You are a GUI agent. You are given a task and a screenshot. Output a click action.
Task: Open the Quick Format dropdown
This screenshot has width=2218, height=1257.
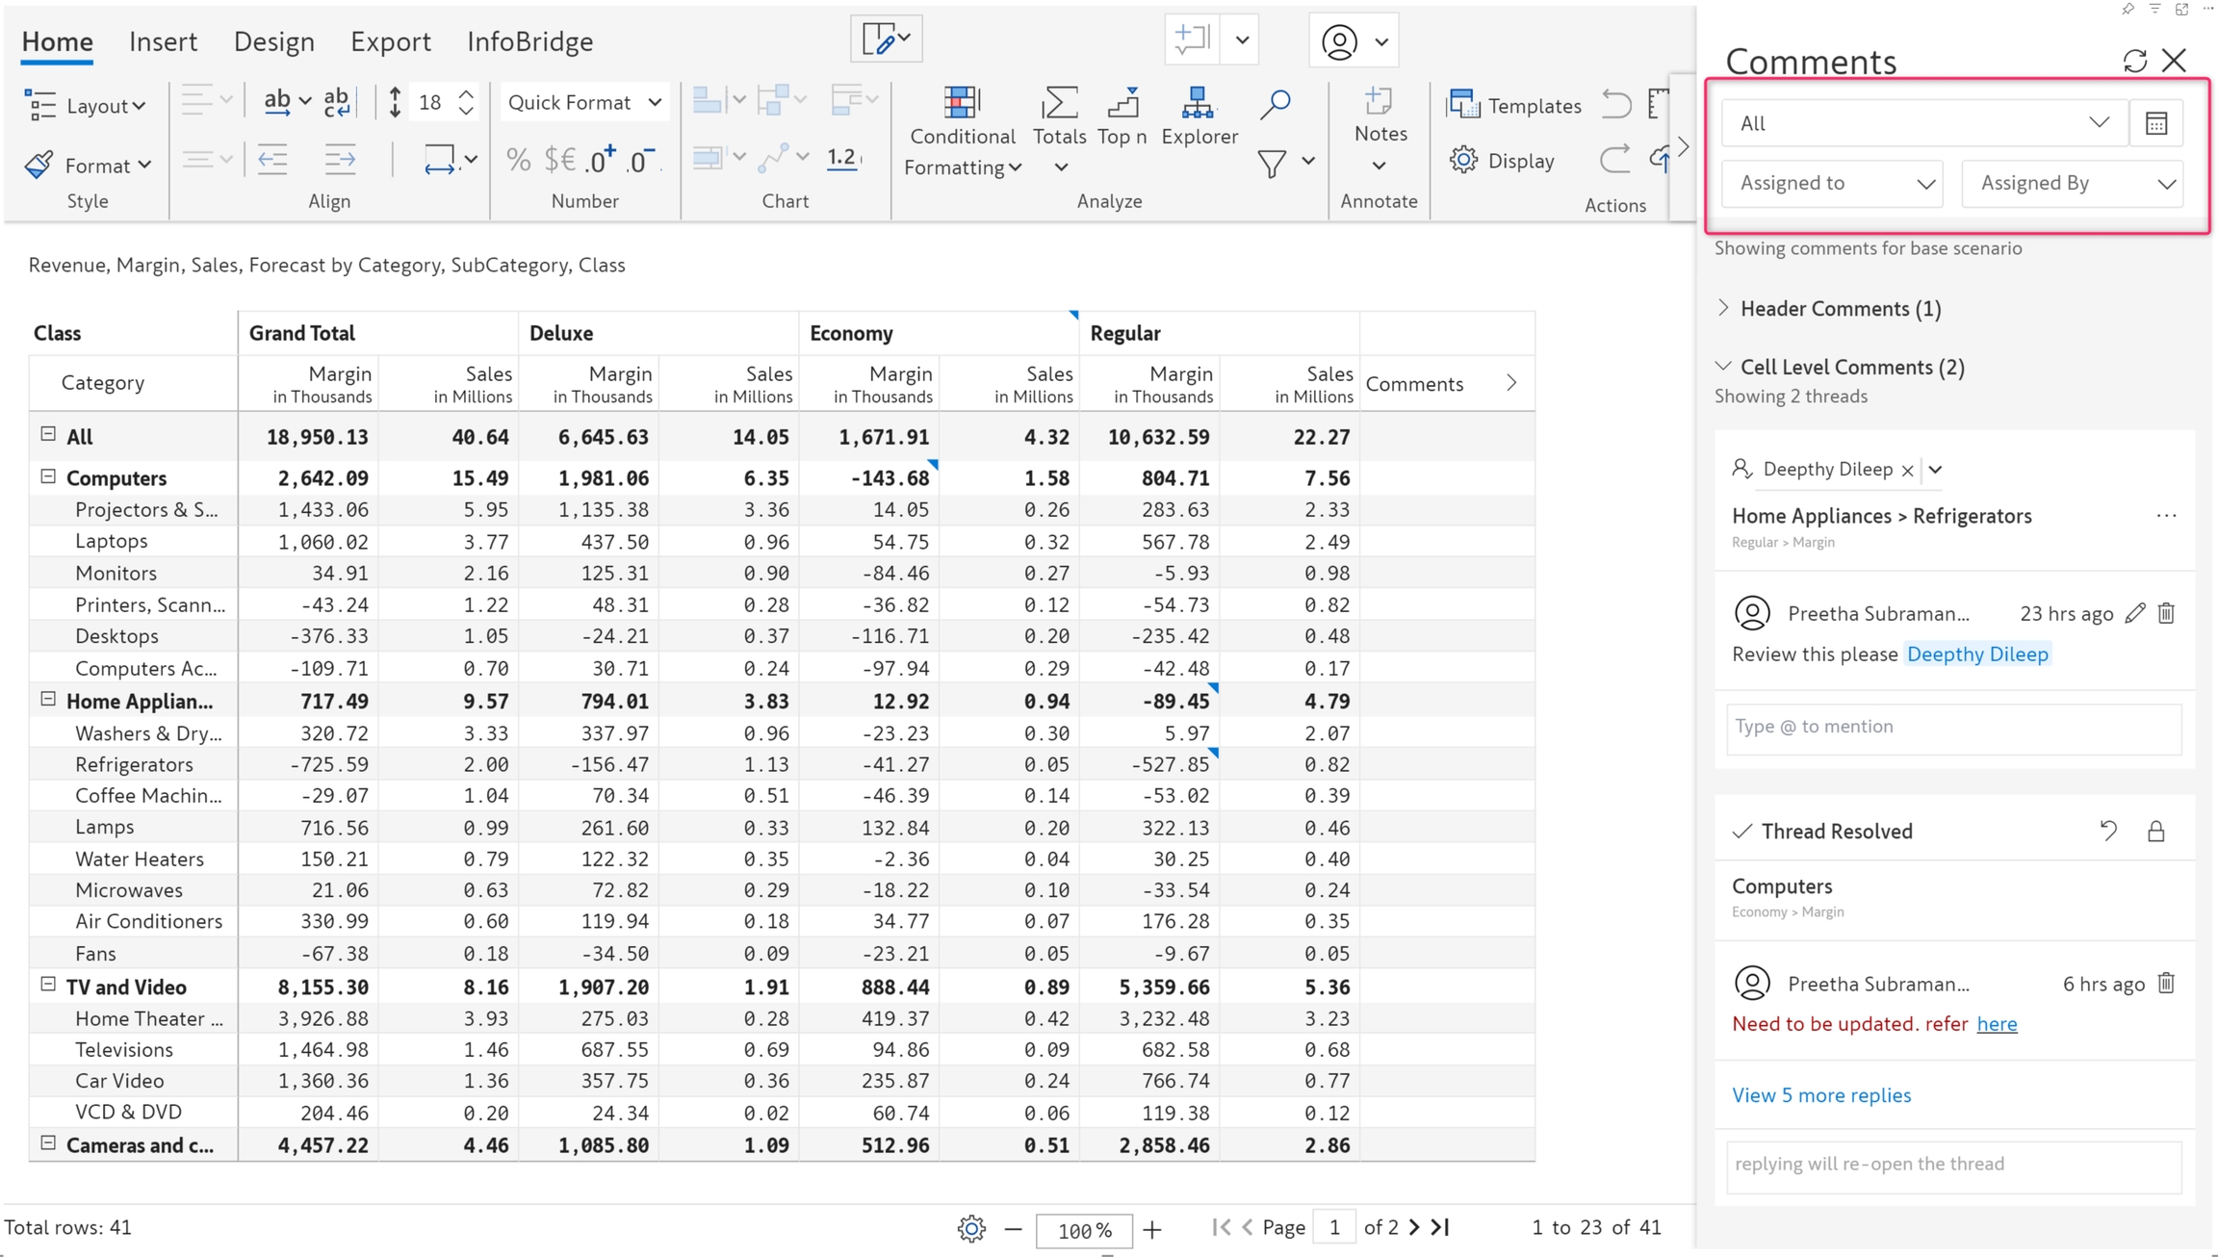tap(584, 102)
